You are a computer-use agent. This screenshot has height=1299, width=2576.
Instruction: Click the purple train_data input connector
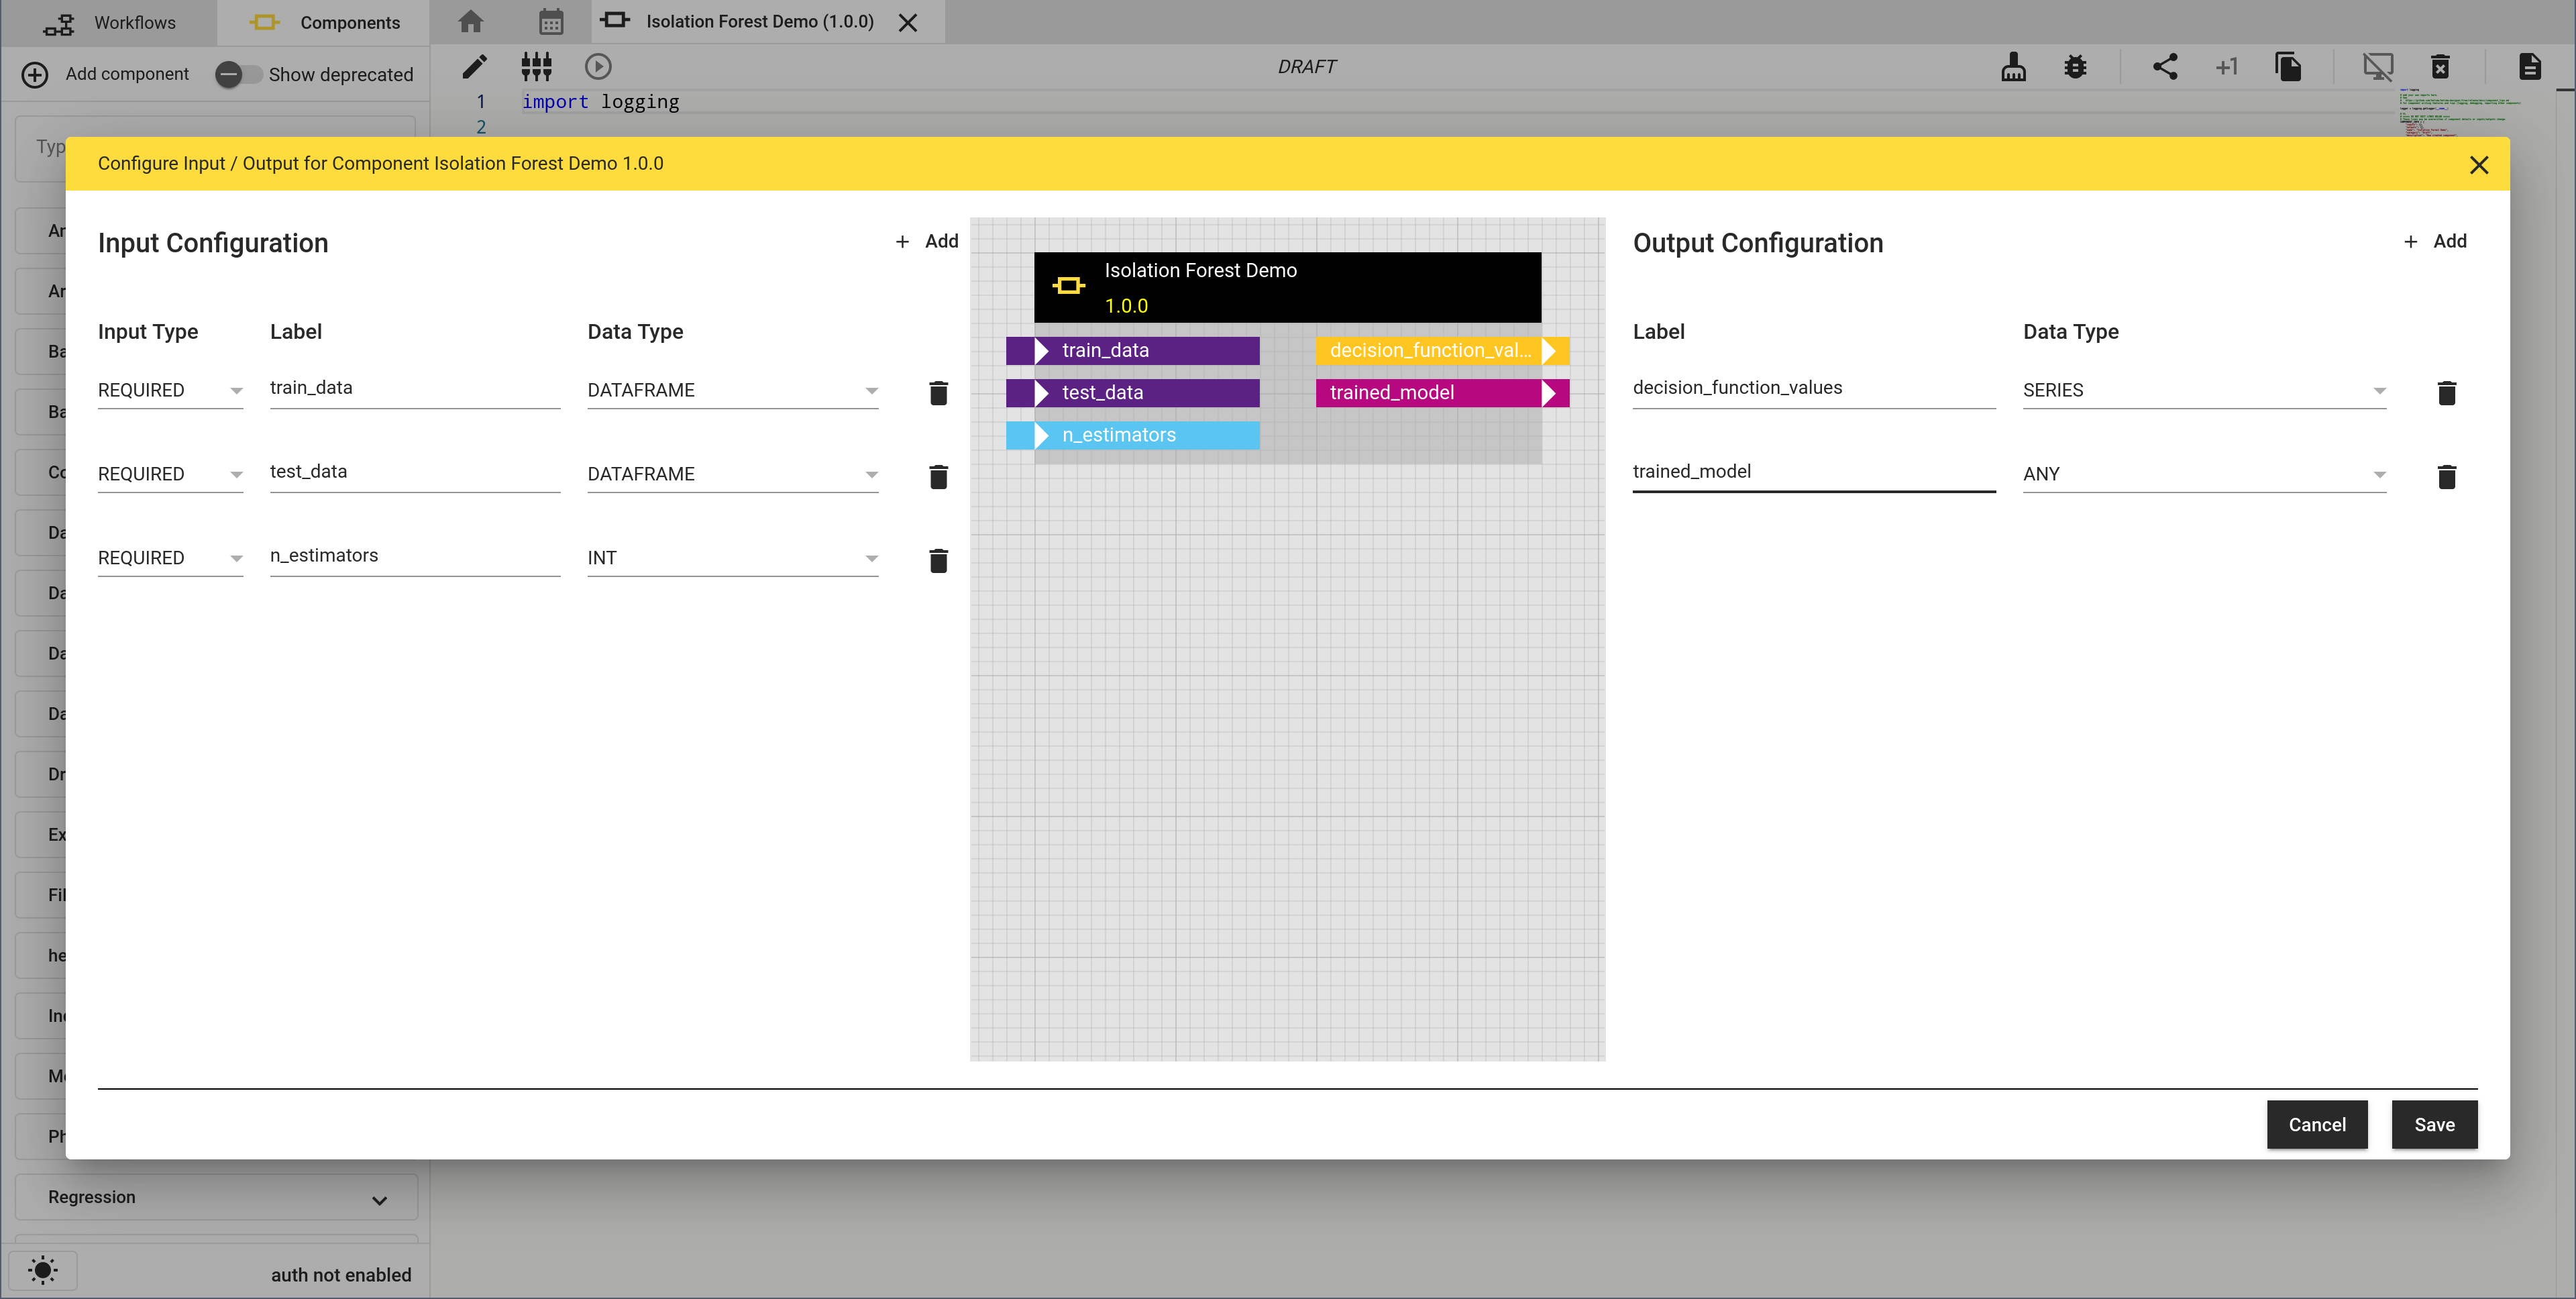[1132, 351]
